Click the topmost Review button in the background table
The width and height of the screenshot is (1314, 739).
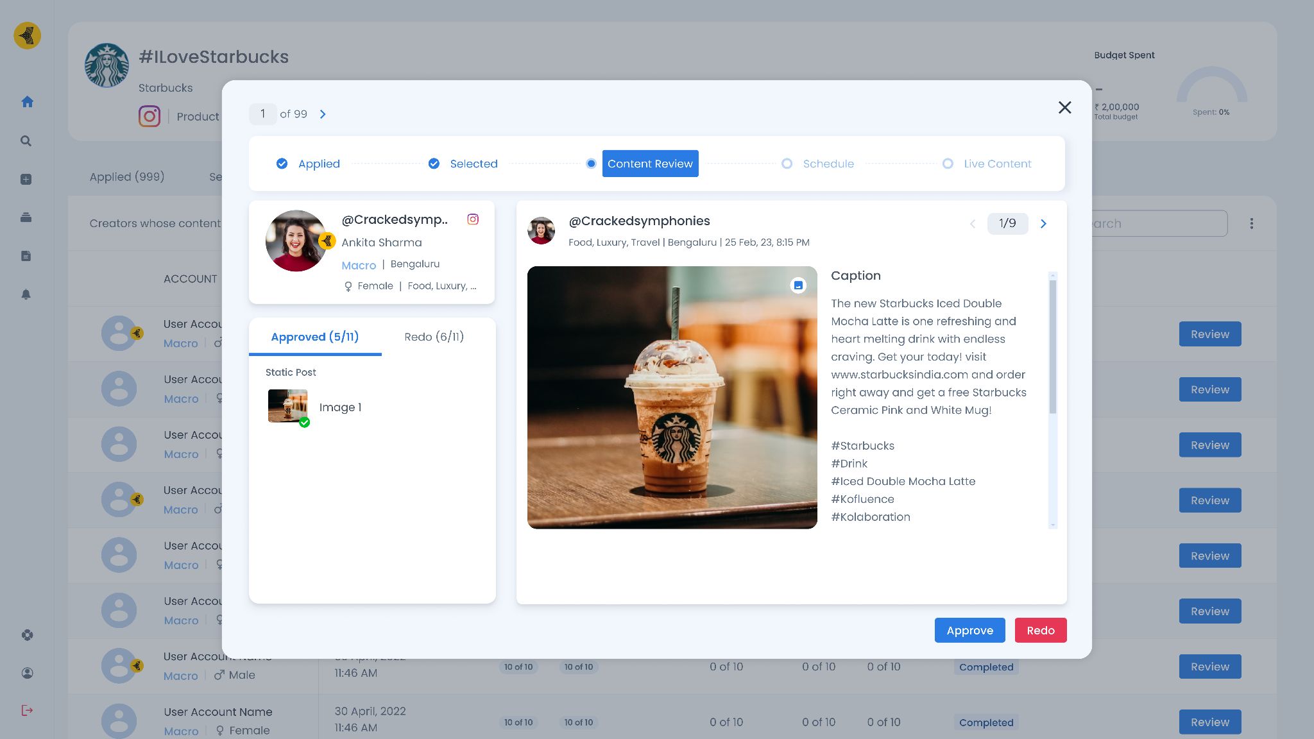(x=1210, y=334)
